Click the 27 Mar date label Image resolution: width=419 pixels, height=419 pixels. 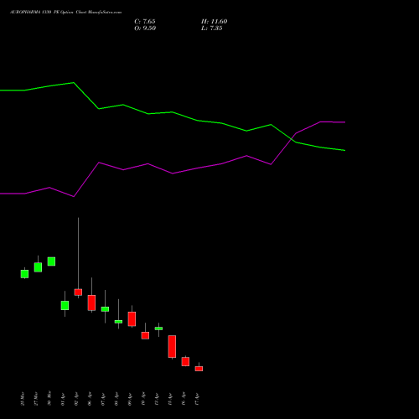click(36, 399)
